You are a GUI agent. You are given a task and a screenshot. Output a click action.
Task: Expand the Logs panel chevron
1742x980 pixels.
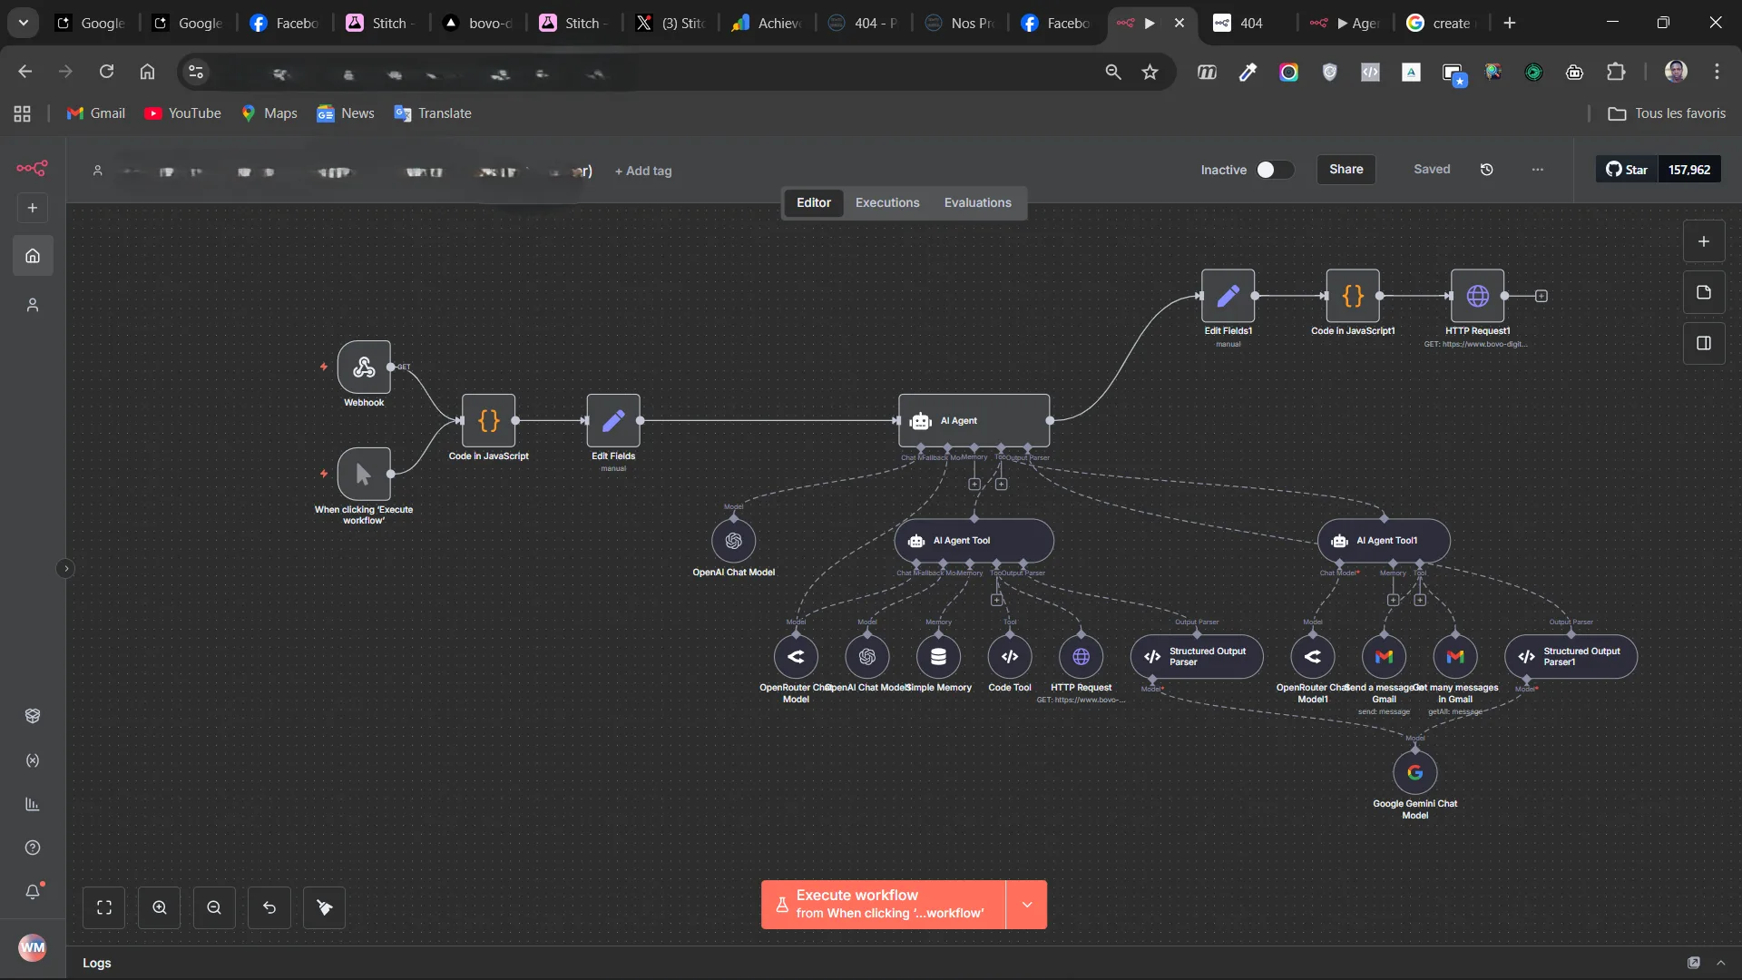coord(1721,963)
